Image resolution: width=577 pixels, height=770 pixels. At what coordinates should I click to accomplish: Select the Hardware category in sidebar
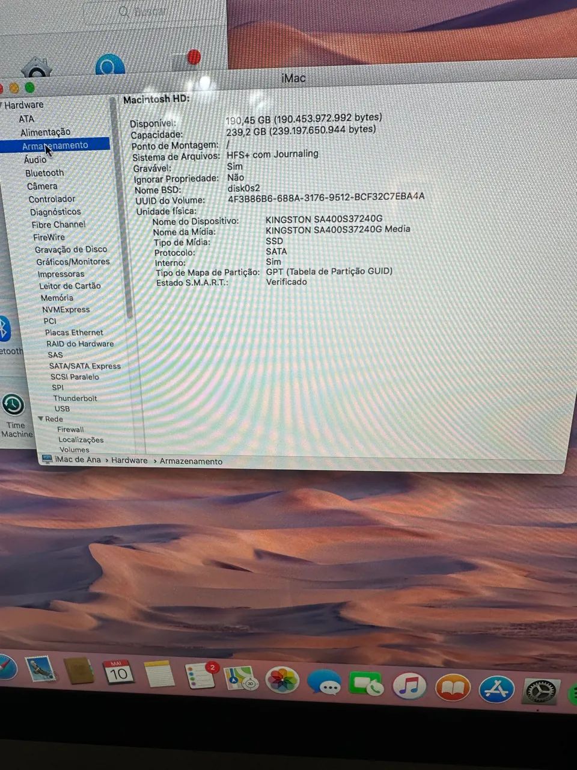[24, 105]
